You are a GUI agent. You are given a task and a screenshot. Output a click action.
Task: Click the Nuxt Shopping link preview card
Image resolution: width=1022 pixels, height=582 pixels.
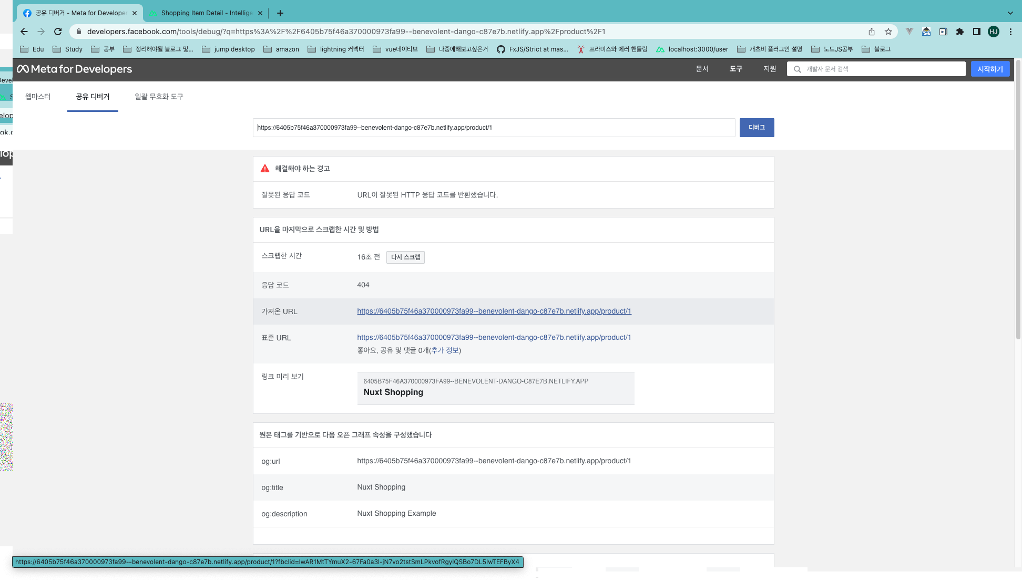click(x=496, y=388)
